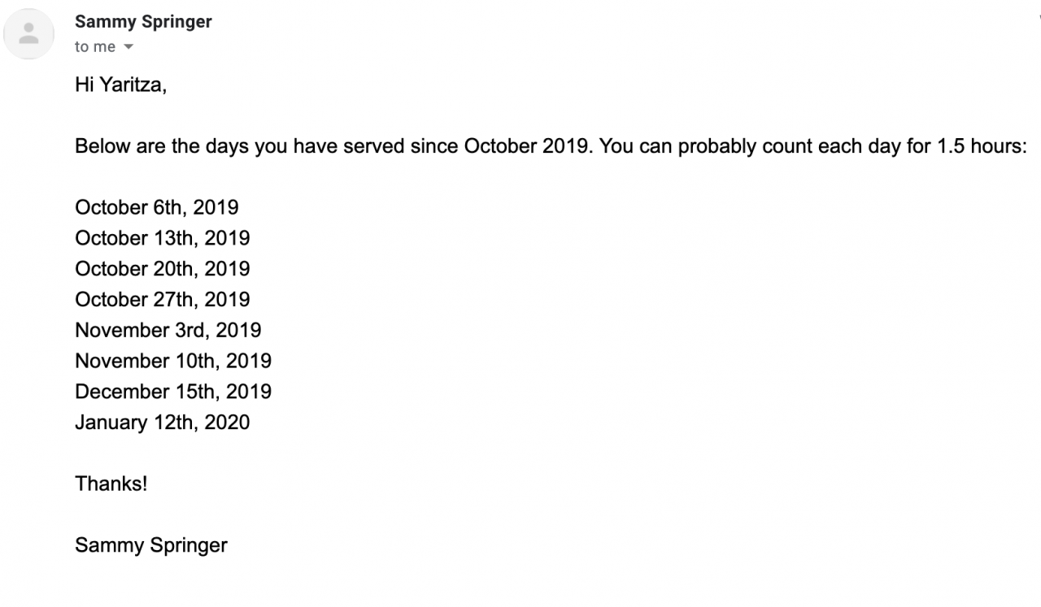Screen dimensions: 1041x607
Task: Select the October 6th, 2019 date line
Action: point(157,208)
